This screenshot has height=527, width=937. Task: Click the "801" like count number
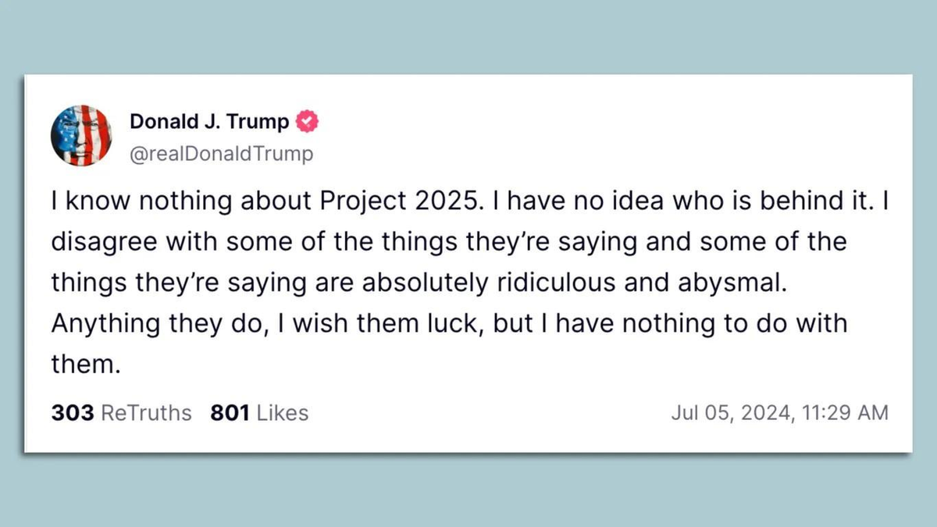pyautogui.click(x=230, y=413)
